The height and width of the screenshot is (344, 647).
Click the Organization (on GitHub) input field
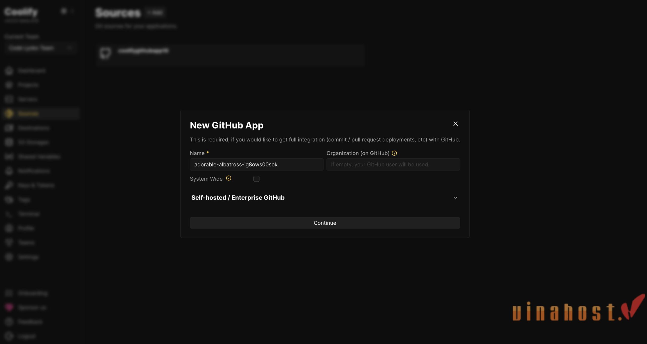pos(393,164)
